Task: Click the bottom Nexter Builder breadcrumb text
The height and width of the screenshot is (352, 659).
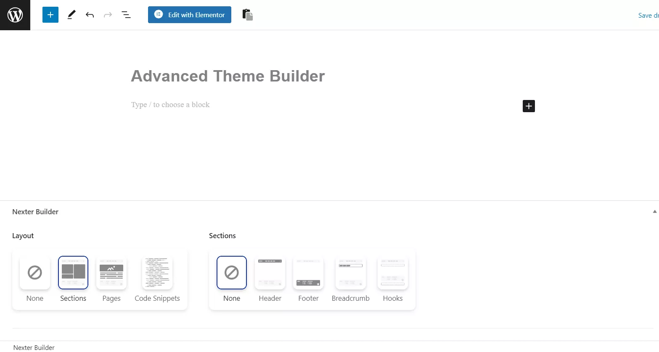Action: pyautogui.click(x=34, y=347)
